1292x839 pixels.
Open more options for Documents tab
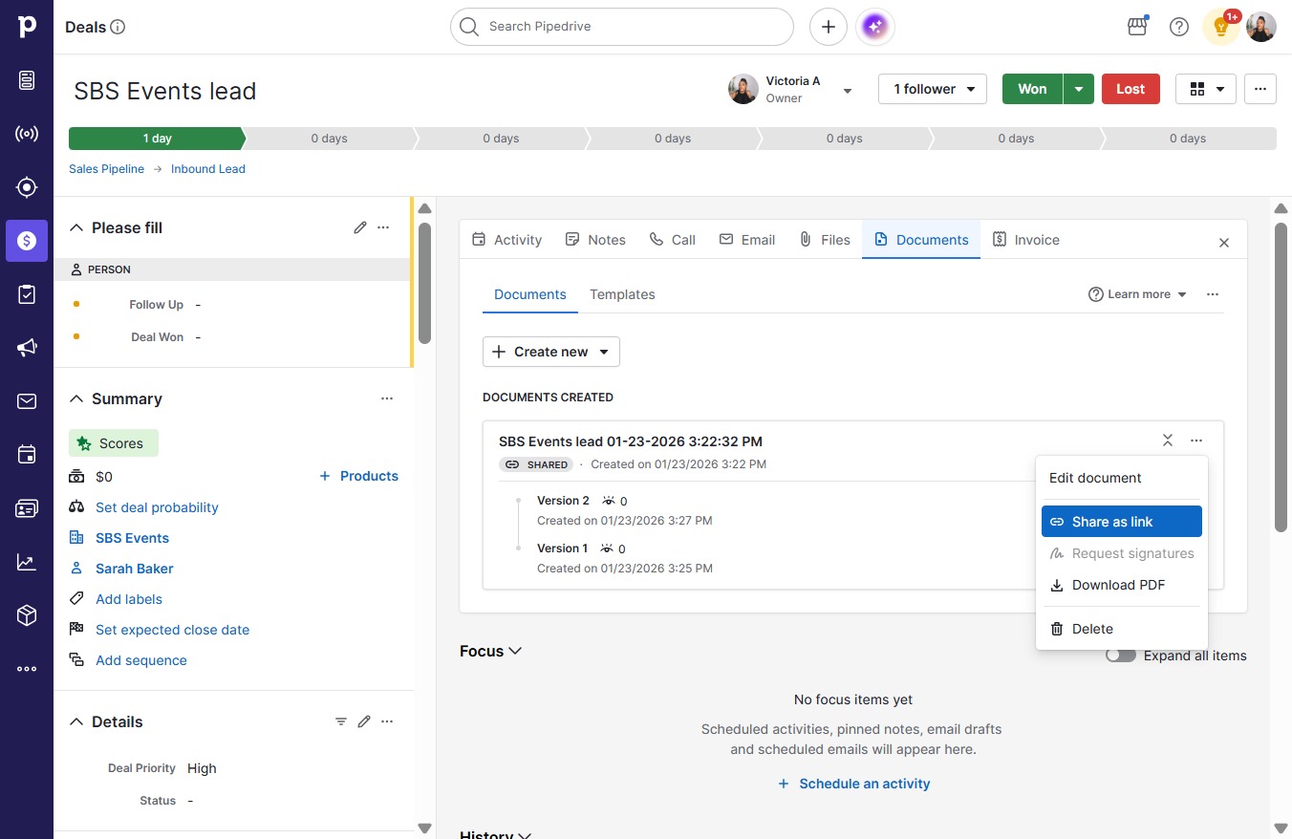pyautogui.click(x=1213, y=294)
